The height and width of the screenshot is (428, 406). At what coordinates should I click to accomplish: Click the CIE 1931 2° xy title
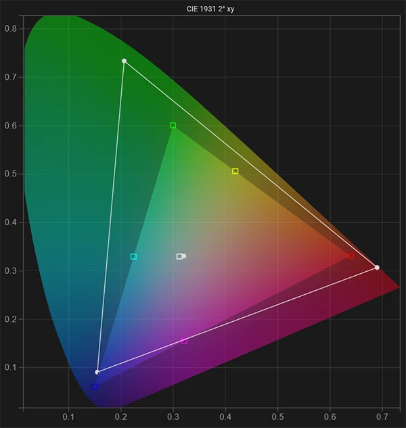[203, 7]
